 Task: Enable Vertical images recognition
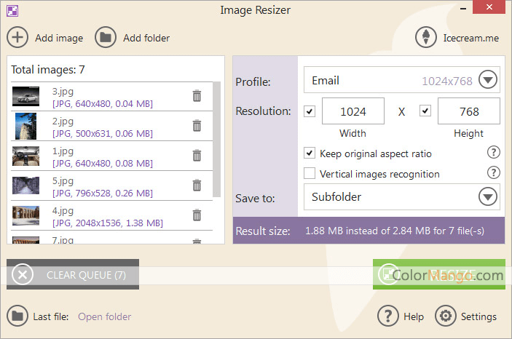310,174
